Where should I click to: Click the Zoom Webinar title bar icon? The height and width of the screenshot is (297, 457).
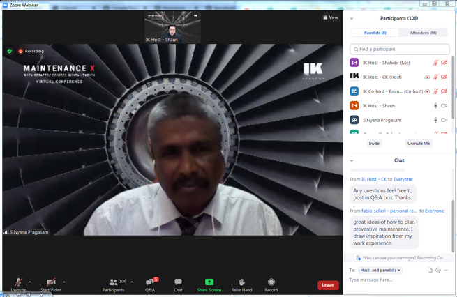5,5
